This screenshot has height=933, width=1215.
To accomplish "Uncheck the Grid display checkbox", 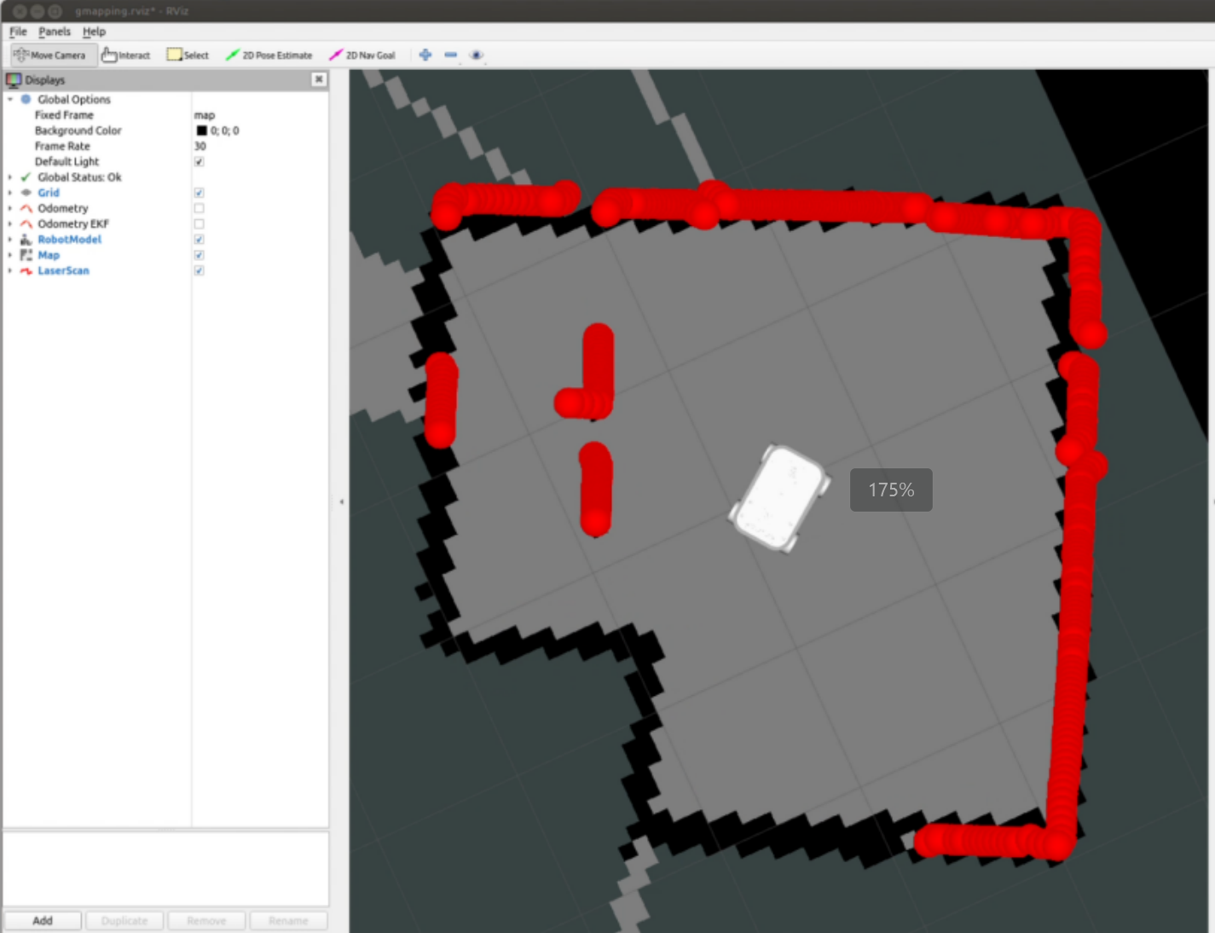I will pos(199,193).
